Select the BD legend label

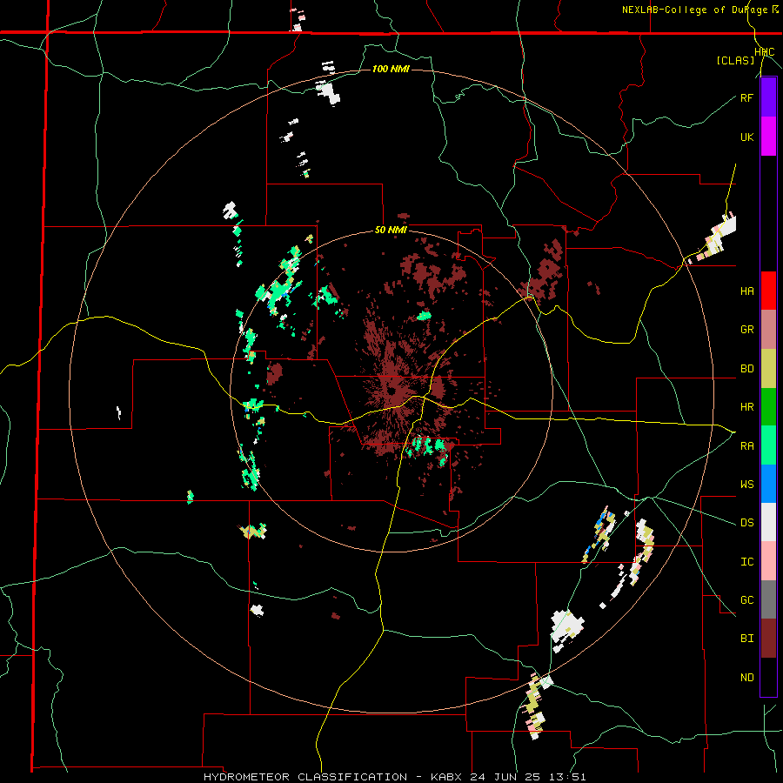tap(747, 369)
